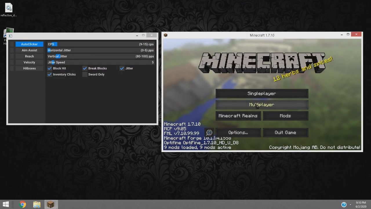
Task: Click the Quit Game button
Action: (x=285, y=133)
